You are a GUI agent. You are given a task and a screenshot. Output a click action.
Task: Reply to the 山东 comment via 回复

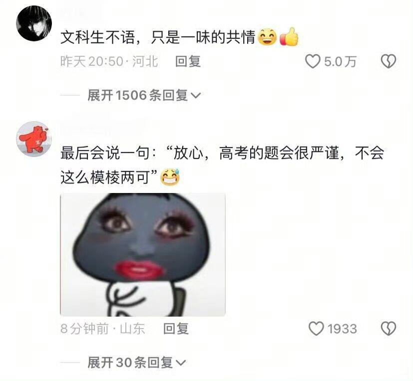[176, 329]
